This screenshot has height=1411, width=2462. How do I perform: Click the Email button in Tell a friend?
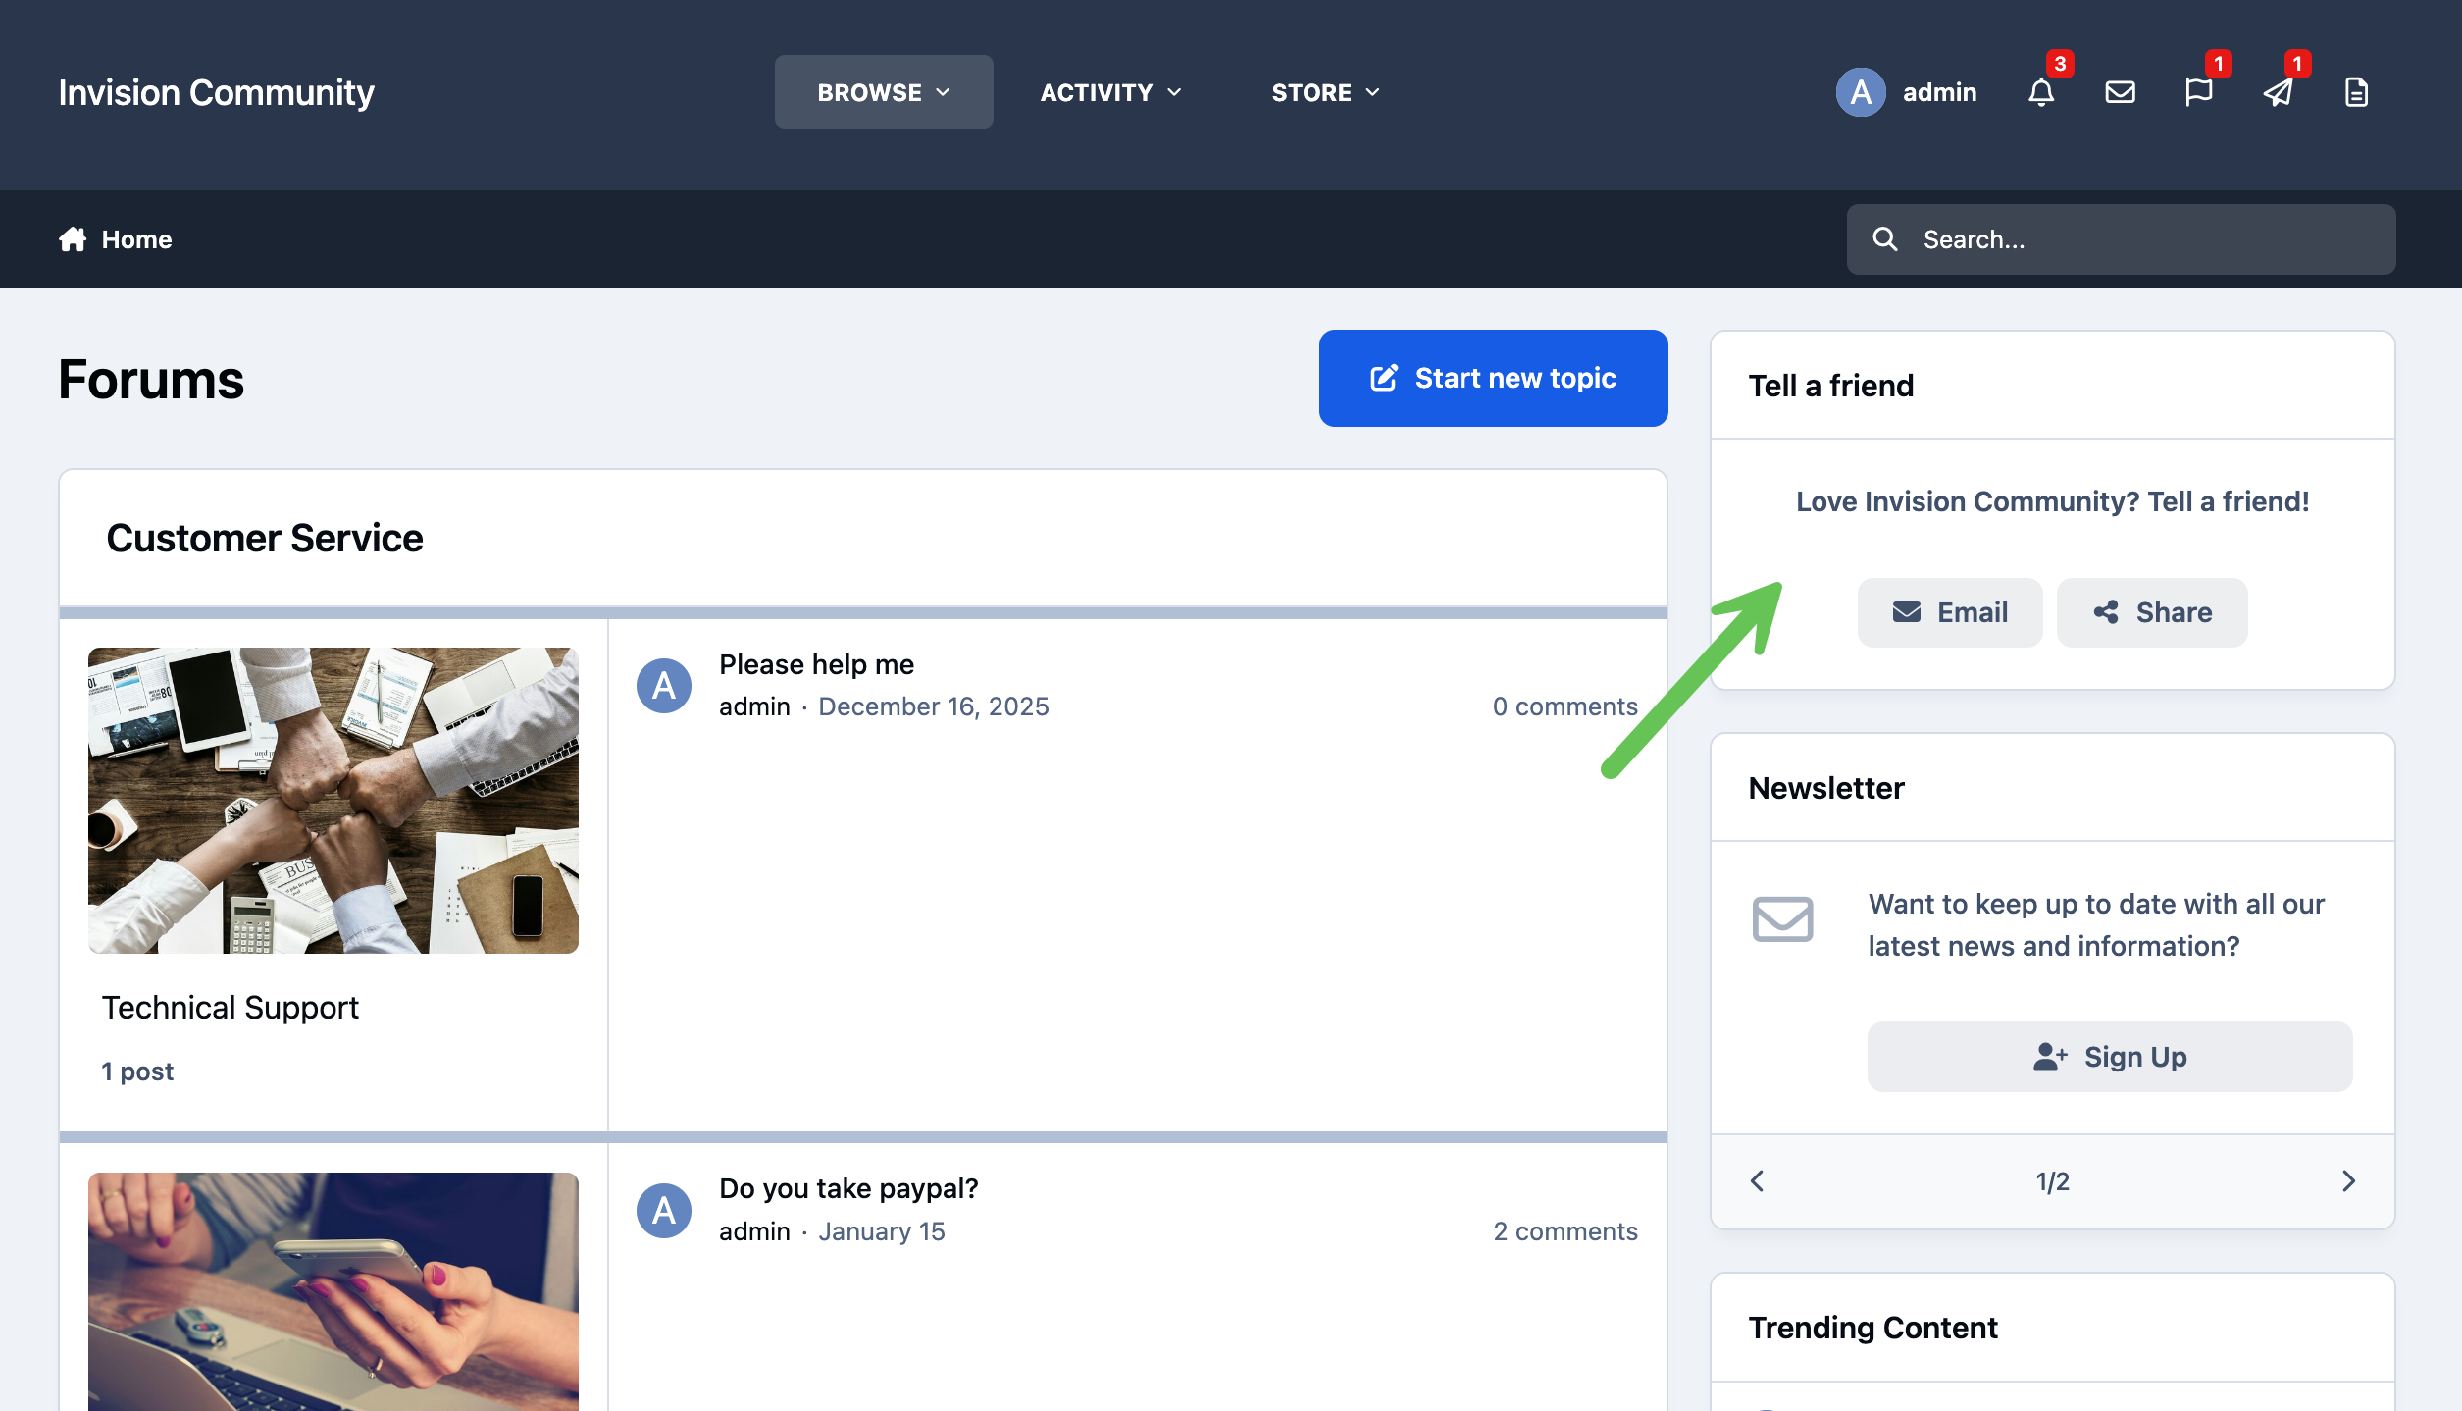point(1950,612)
